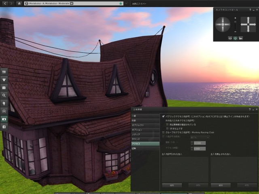Open the People sidebar icon
This screenshot has height=194, width=259.
point(4,72)
